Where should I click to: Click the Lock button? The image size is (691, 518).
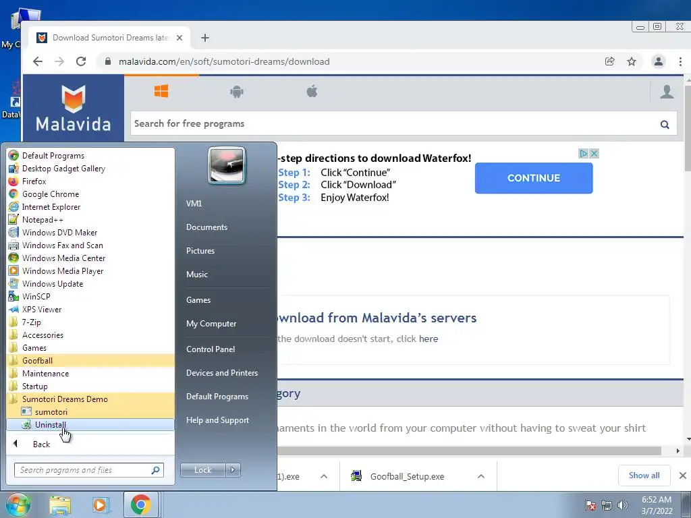click(x=202, y=470)
